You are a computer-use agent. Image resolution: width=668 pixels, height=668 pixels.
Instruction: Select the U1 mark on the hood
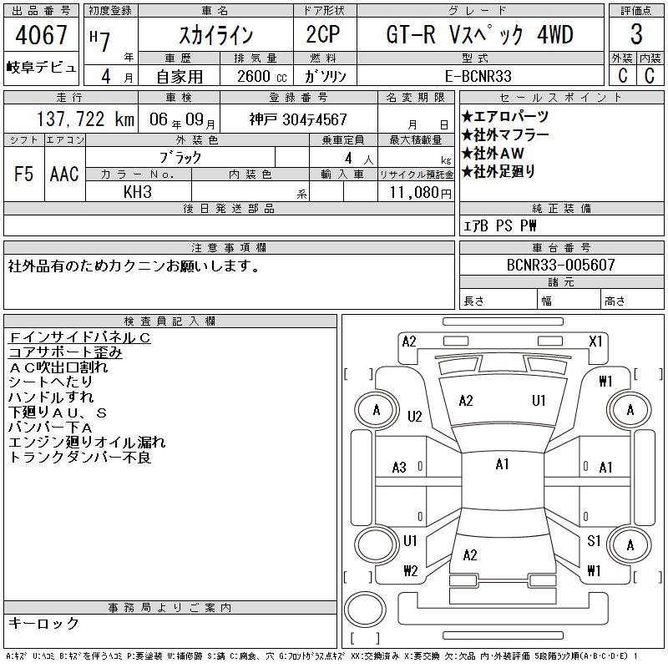[x=539, y=401]
